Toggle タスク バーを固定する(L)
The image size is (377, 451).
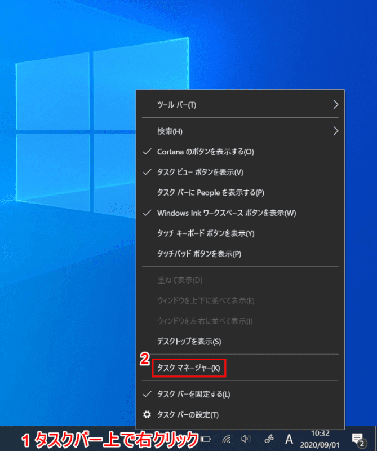(x=240, y=394)
